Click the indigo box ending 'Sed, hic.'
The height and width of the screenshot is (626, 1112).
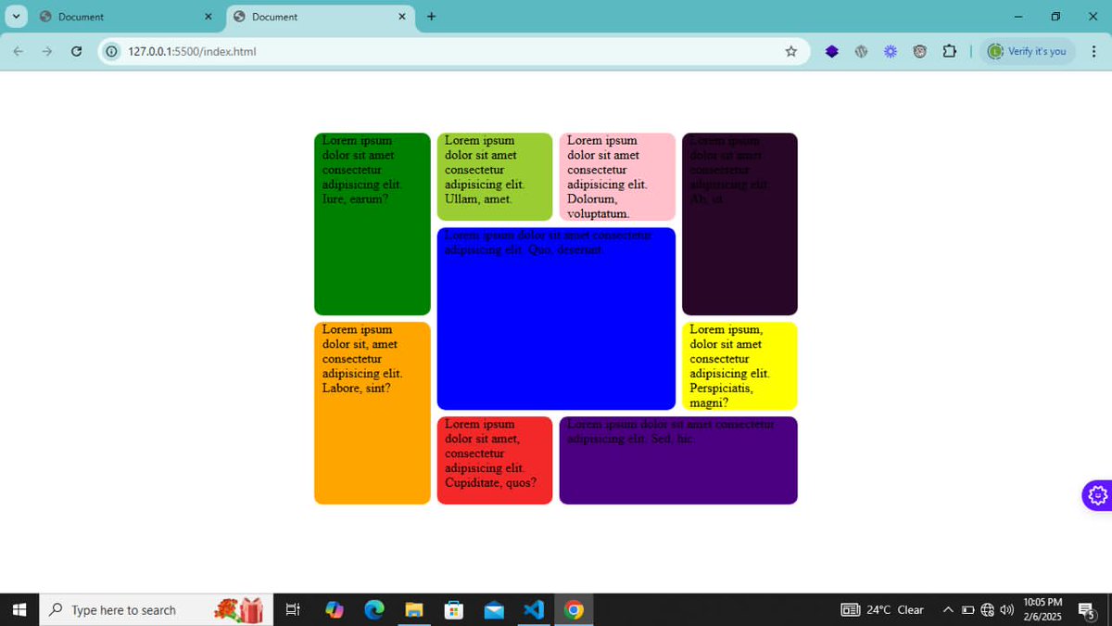[678, 460]
